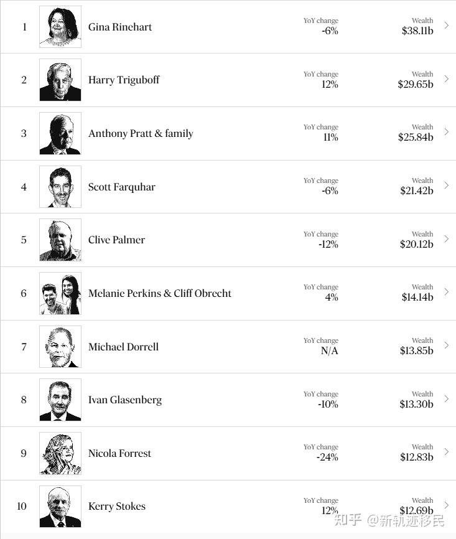The width and height of the screenshot is (456, 539).
Task: Click Harry Triguboff's portrait image
Action: coord(60,80)
